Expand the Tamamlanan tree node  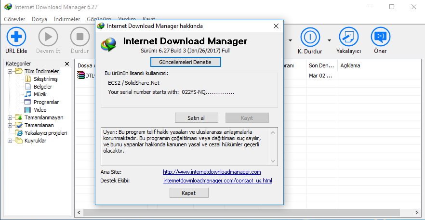pyautogui.click(x=10, y=125)
